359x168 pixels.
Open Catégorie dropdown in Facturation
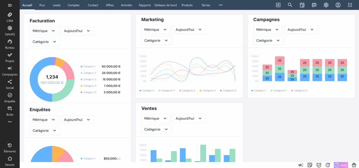click(45, 42)
